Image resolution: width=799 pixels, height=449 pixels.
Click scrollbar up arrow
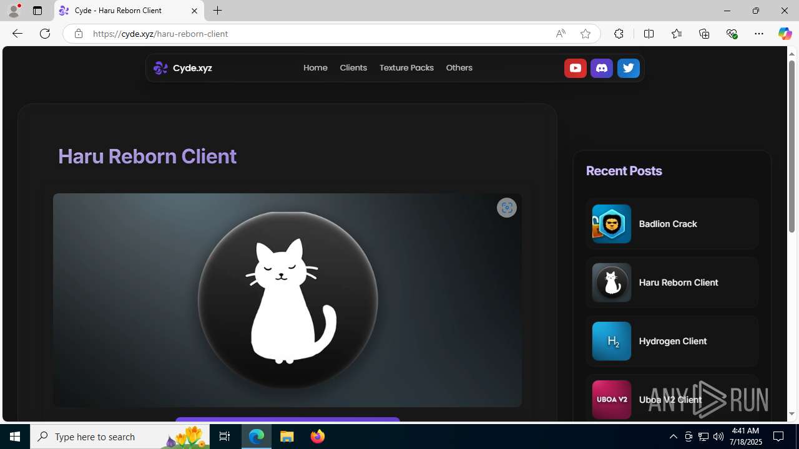click(x=792, y=54)
